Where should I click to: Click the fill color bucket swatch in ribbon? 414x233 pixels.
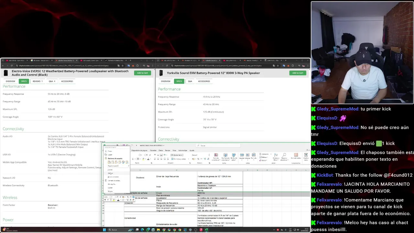click(x=143, y=159)
